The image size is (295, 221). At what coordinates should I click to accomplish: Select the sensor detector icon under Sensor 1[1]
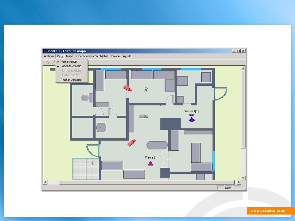point(191,115)
